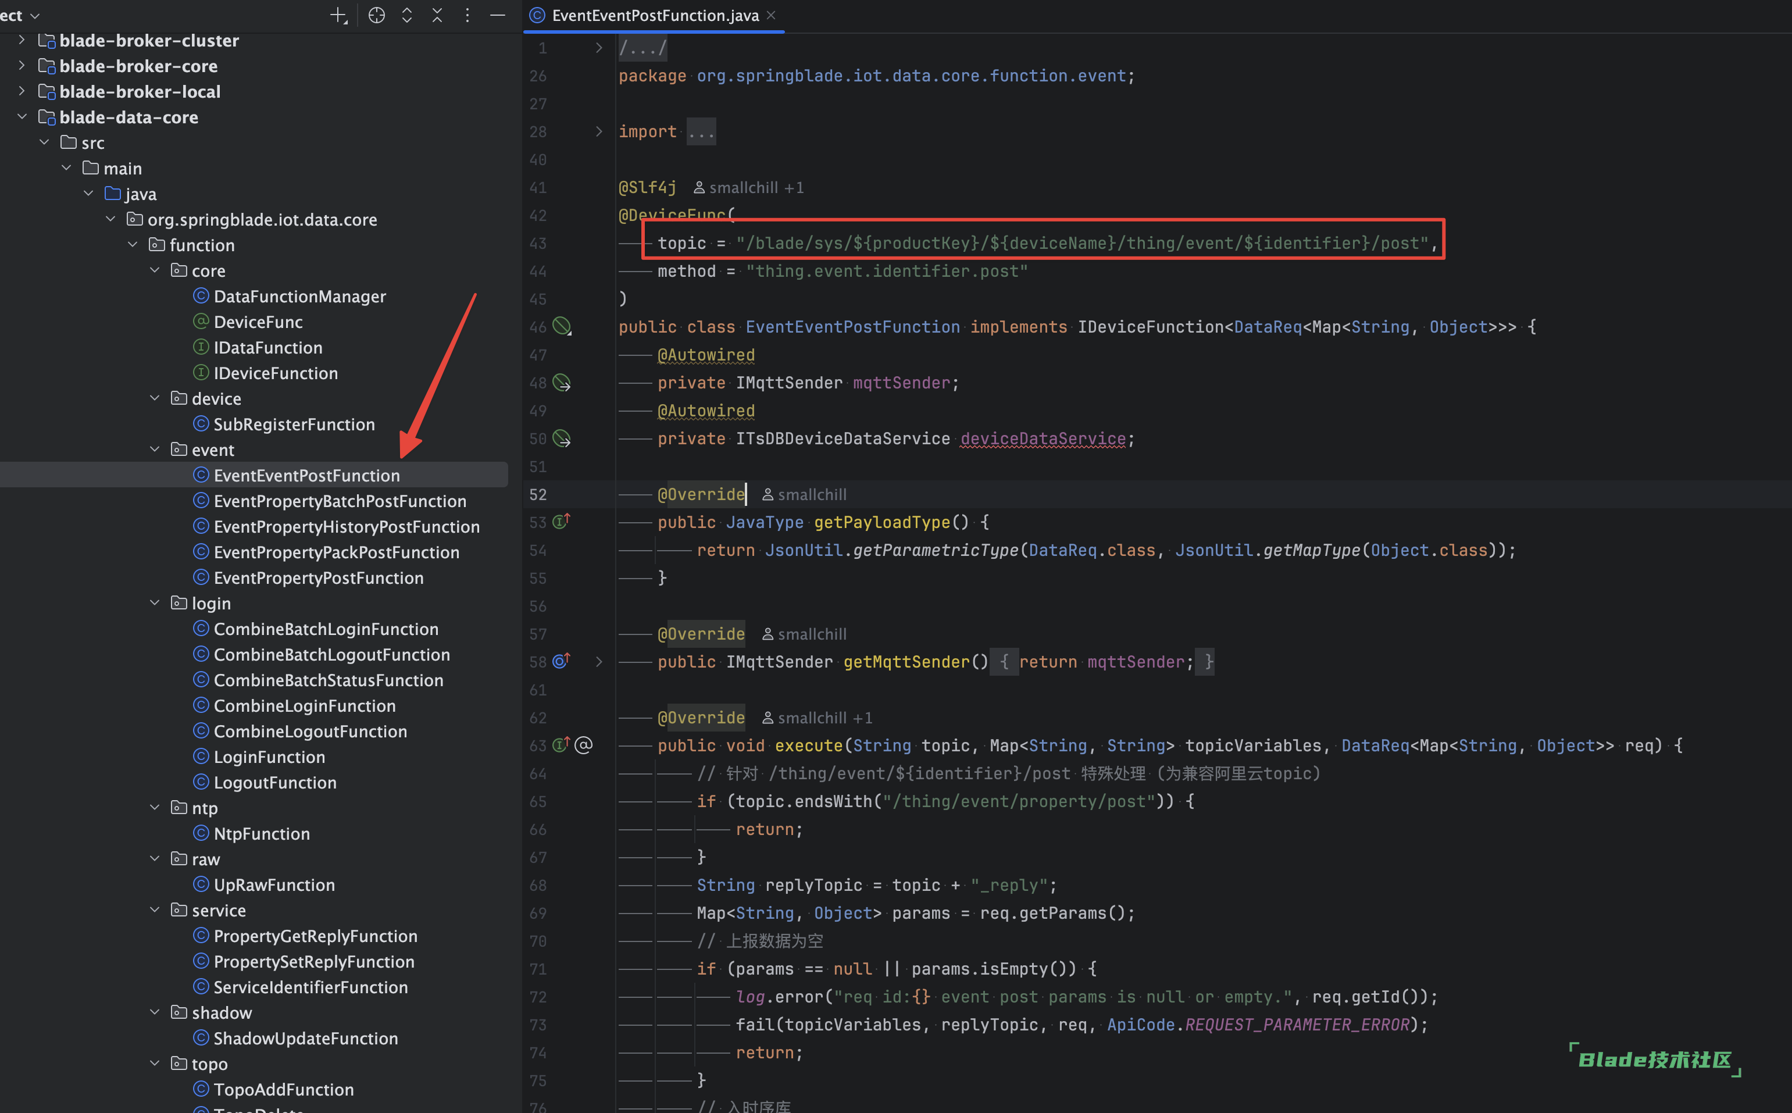
Task: Open ServiceIdentifierFunction class
Action: click(x=310, y=987)
